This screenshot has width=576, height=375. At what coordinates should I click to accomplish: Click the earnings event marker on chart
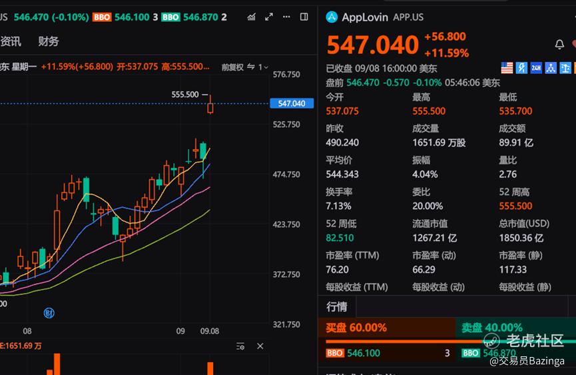point(49,313)
